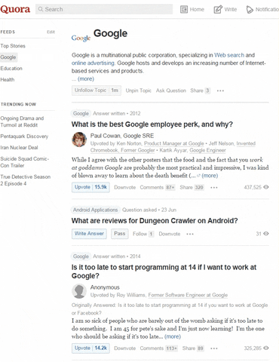
Task: Open more options dots beside topic Share
Action: point(220,90)
